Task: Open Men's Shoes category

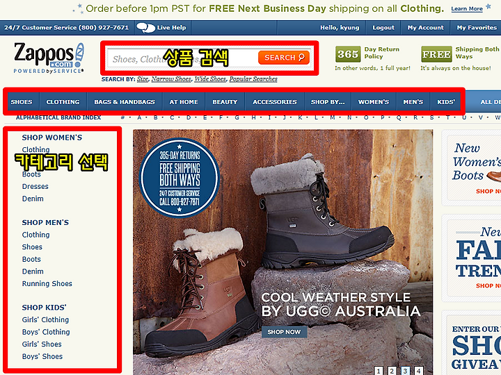Action: (x=32, y=247)
